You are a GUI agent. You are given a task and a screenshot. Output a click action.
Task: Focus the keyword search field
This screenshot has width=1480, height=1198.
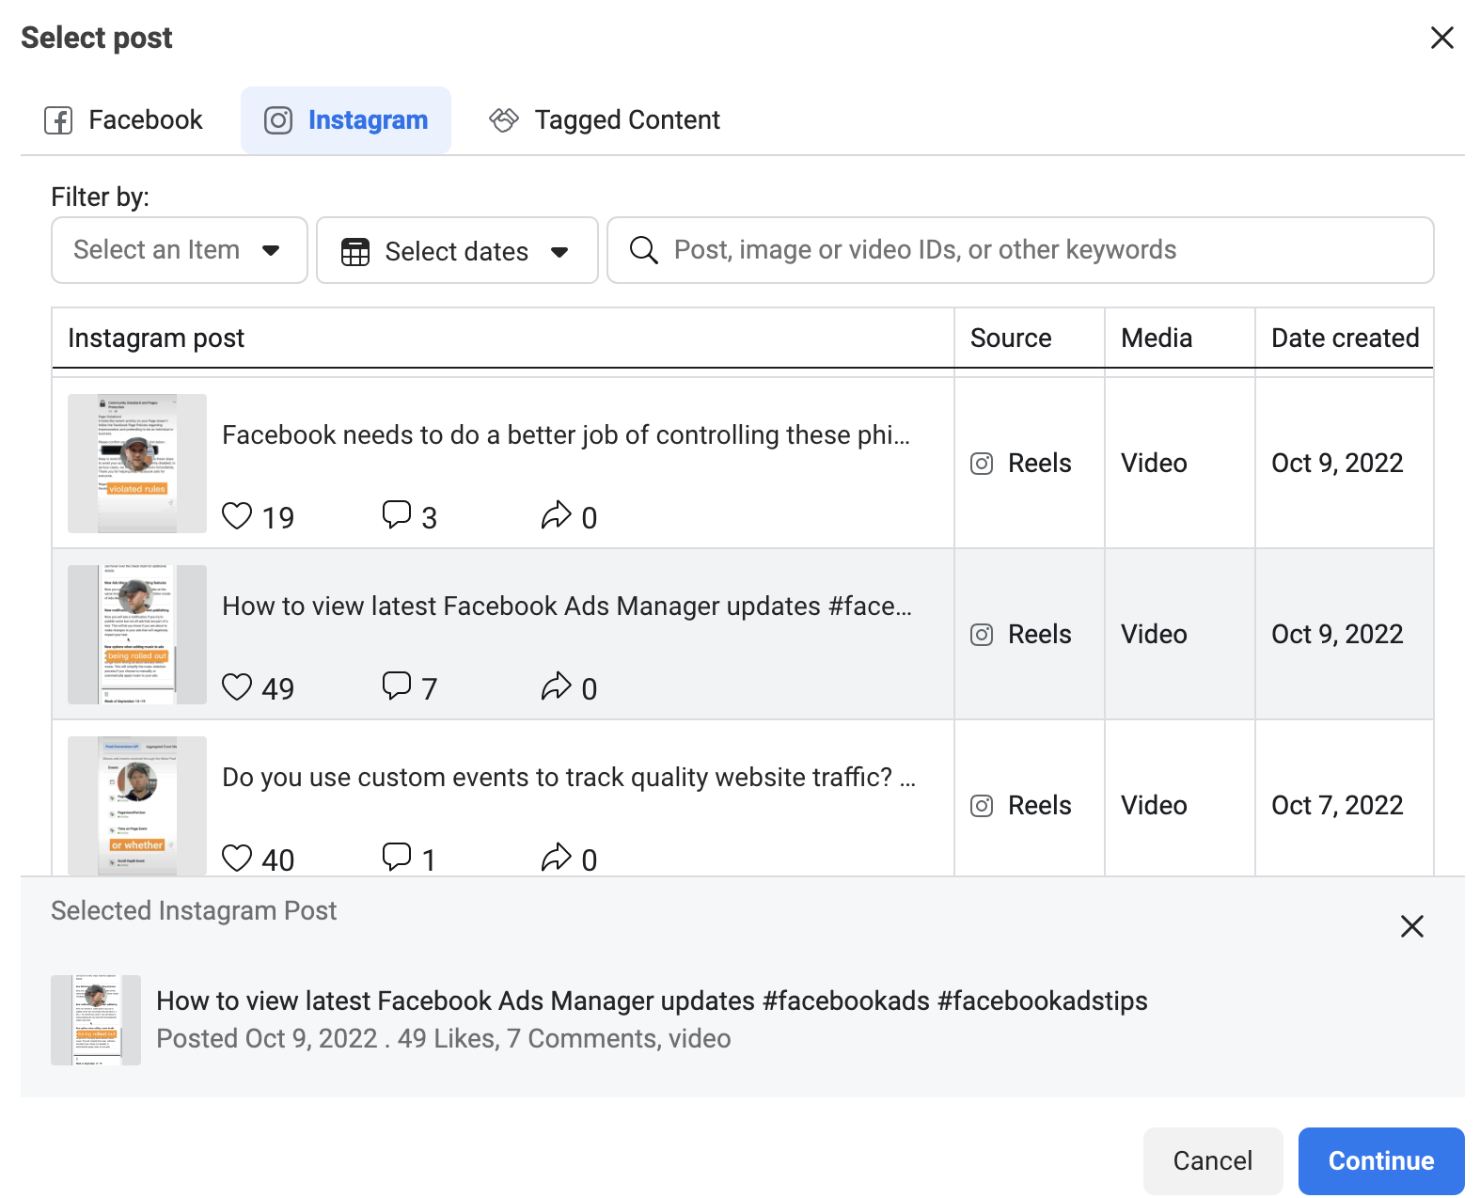(x=1020, y=250)
